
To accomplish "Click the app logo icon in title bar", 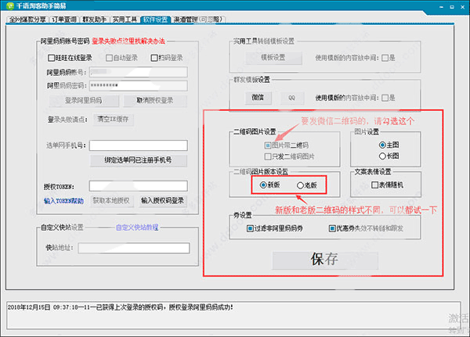I will point(10,6).
